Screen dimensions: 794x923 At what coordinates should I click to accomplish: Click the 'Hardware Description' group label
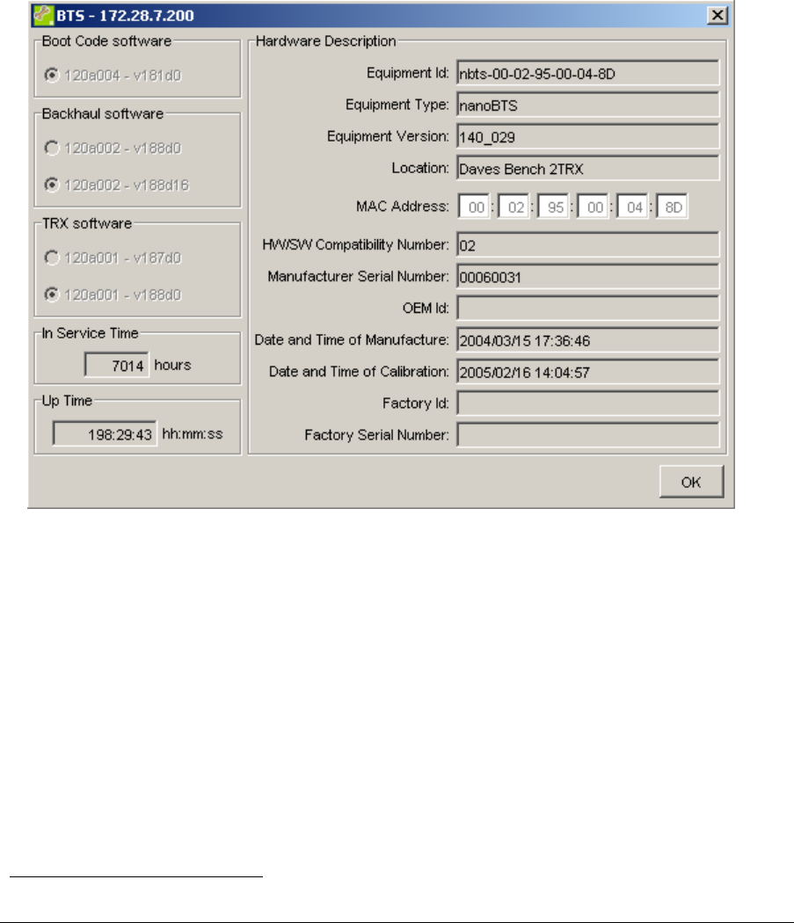coord(325,41)
